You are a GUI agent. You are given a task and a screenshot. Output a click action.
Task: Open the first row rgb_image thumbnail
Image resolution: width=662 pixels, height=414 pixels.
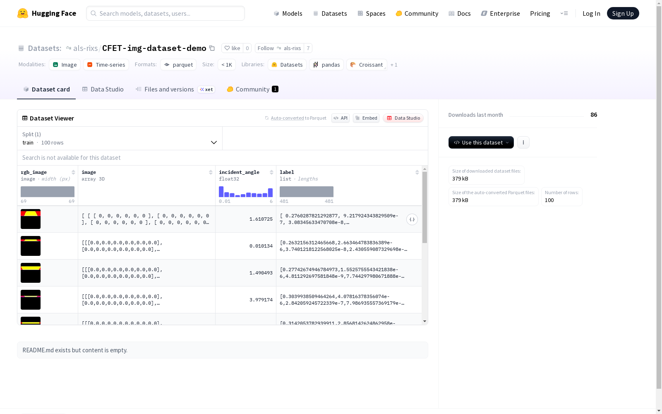pyautogui.click(x=31, y=219)
